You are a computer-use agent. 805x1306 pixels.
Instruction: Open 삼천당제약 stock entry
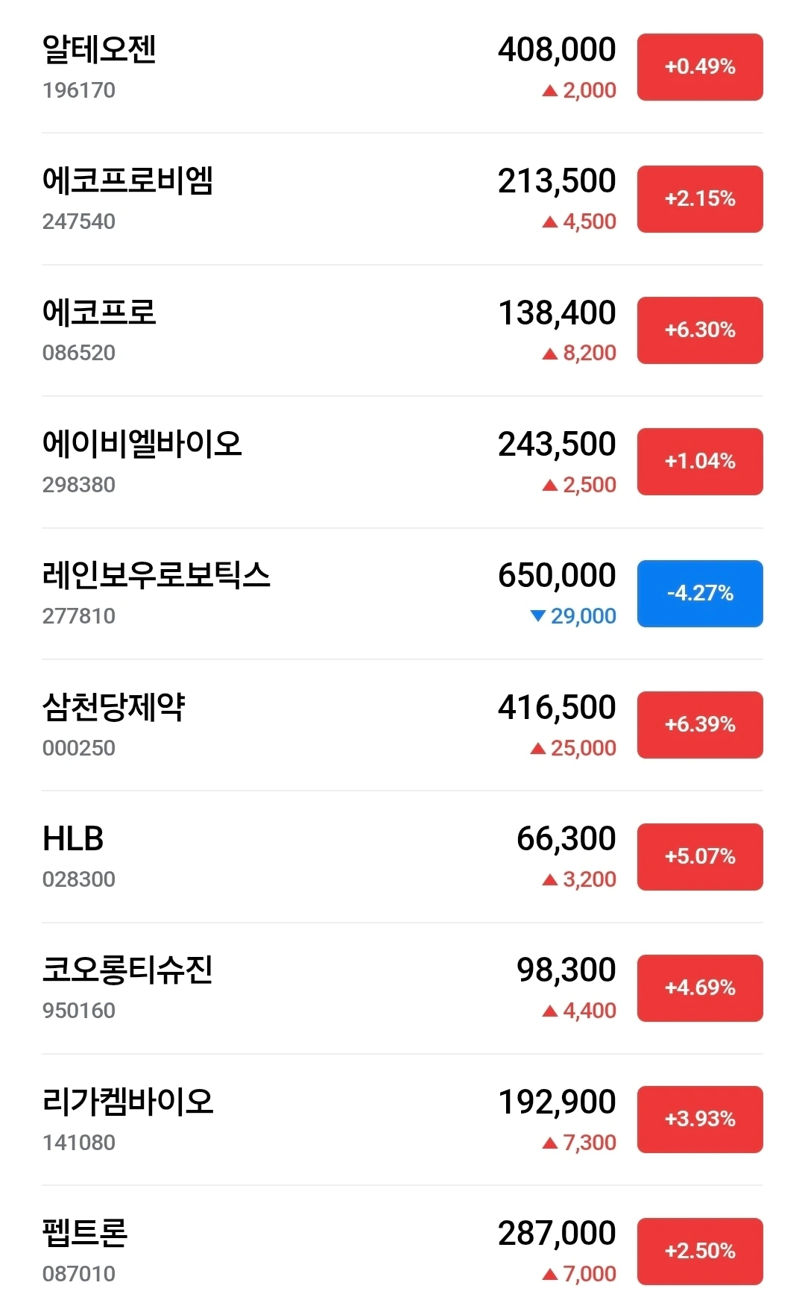coord(402,725)
